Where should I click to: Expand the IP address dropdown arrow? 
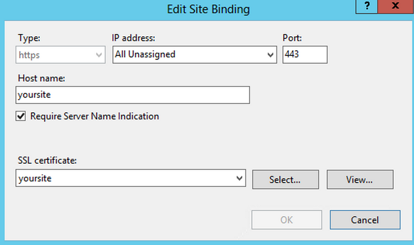270,54
